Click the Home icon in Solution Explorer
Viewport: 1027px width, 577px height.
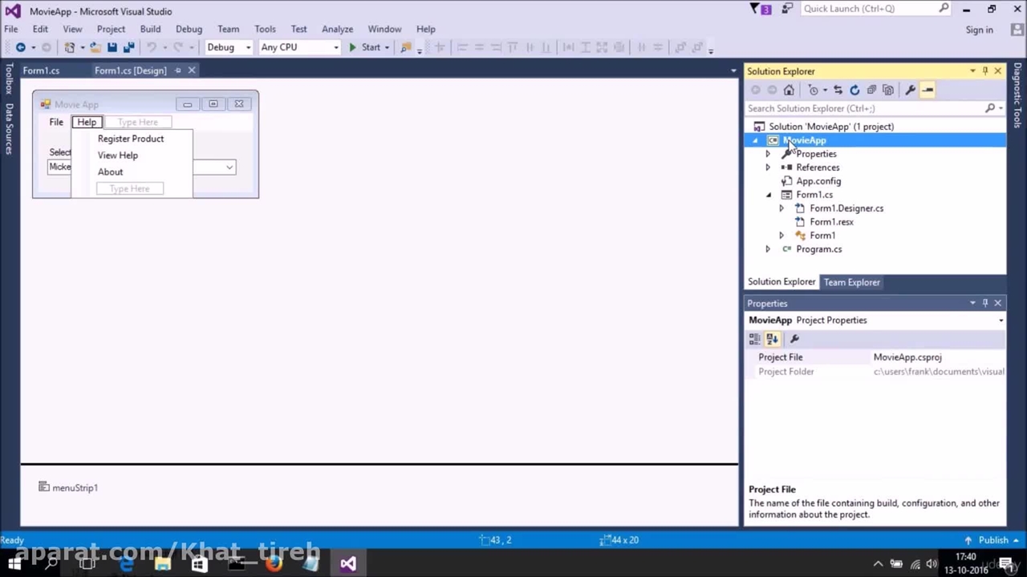(x=789, y=90)
